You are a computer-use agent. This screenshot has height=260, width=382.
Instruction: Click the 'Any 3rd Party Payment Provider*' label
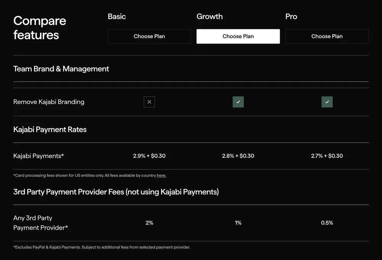(41, 223)
